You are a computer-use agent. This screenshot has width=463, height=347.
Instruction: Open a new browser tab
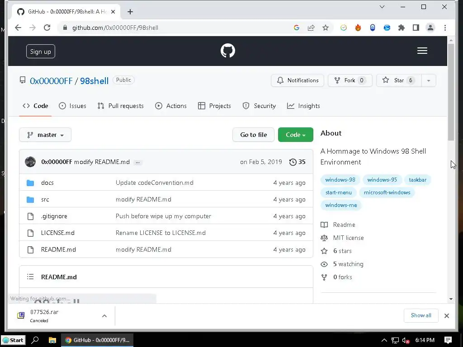point(130,12)
